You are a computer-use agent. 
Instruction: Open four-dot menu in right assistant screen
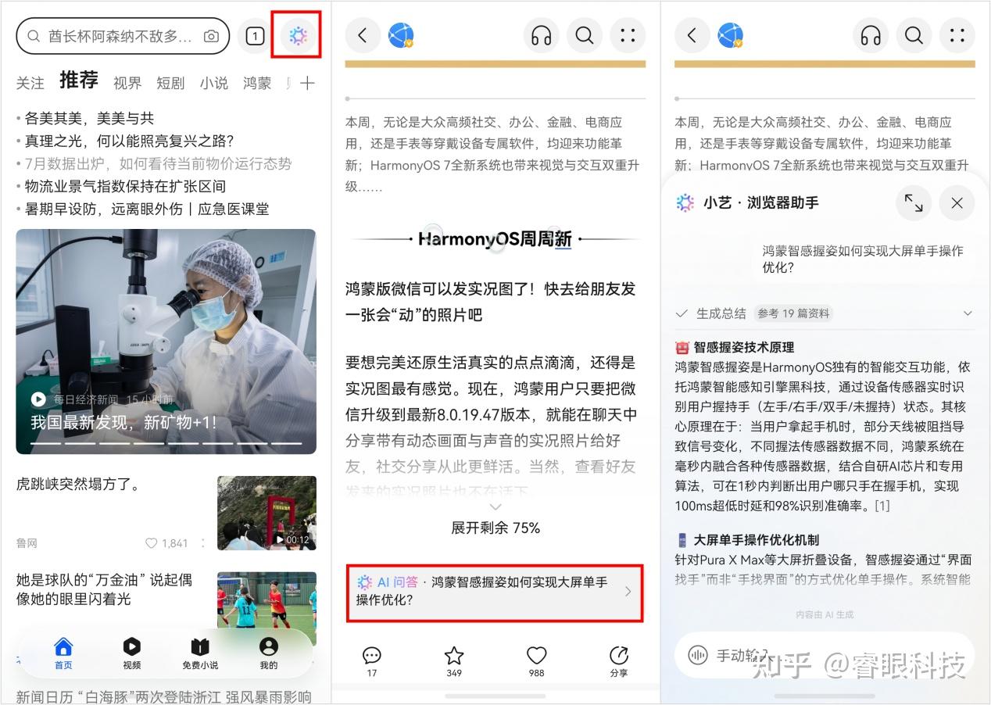click(x=957, y=35)
